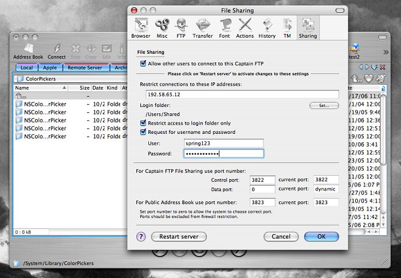Viewport: 401px width, 278px height.
Task: Click the help question mark button
Action: pos(141,237)
